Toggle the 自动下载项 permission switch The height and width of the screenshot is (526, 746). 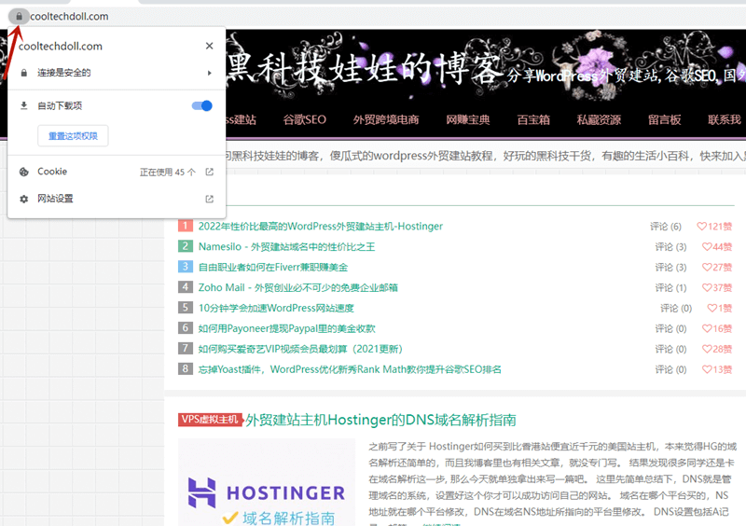pyautogui.click(x=201, y=105)
